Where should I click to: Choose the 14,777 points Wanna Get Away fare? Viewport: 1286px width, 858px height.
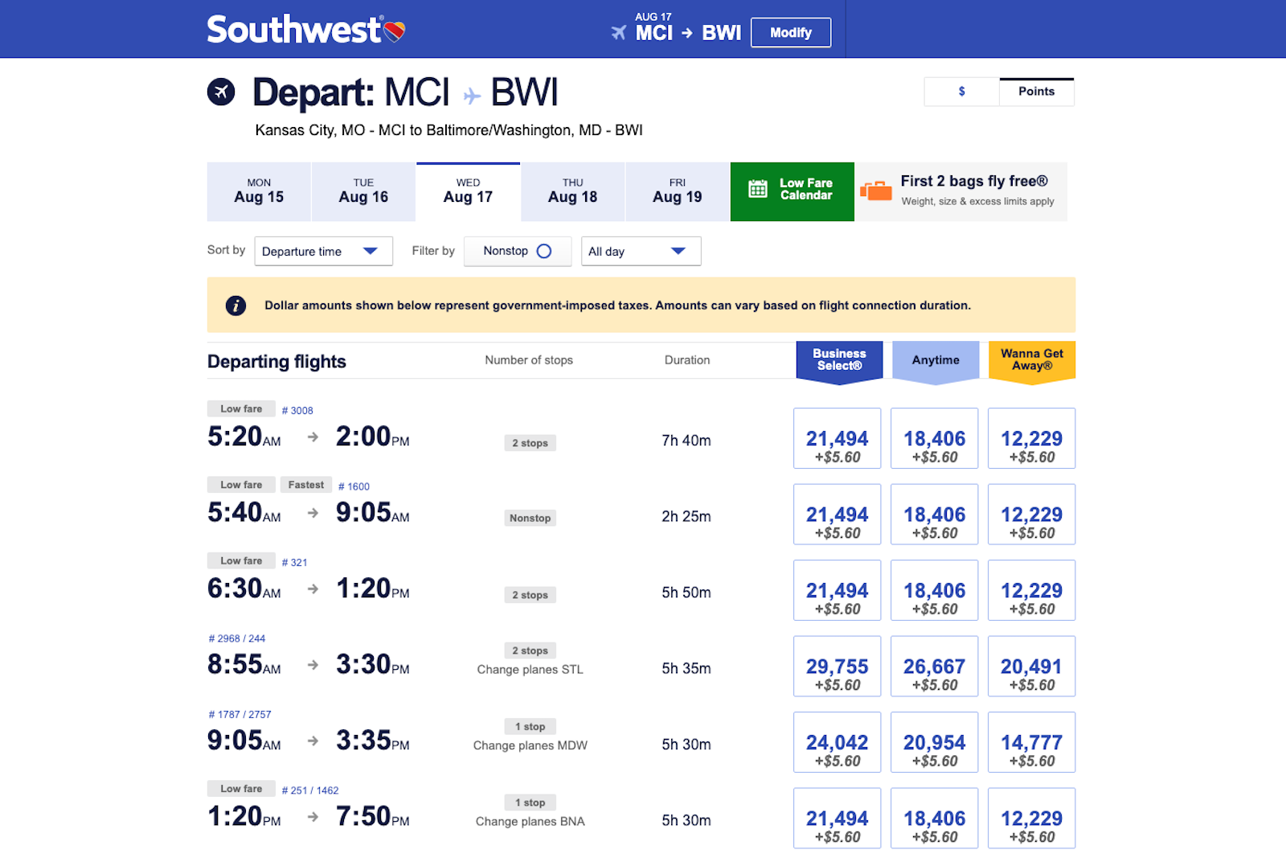coord(1031,742)
